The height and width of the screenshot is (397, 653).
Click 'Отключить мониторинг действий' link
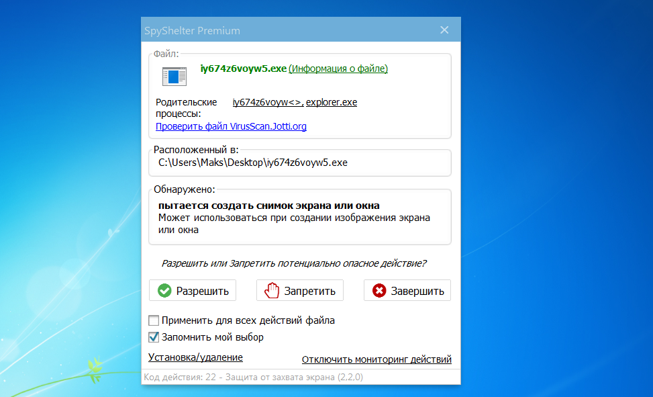(376, 359)
